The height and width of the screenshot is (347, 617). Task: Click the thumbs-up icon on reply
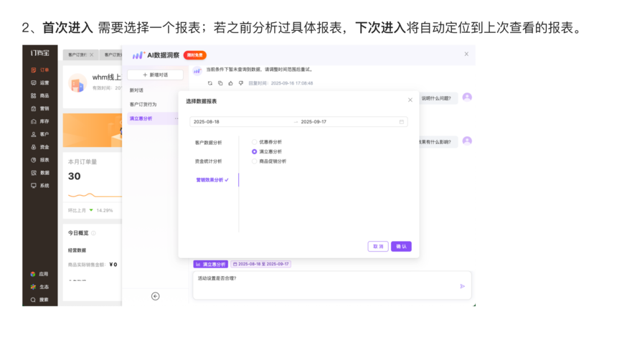click(x=230, y=83)
